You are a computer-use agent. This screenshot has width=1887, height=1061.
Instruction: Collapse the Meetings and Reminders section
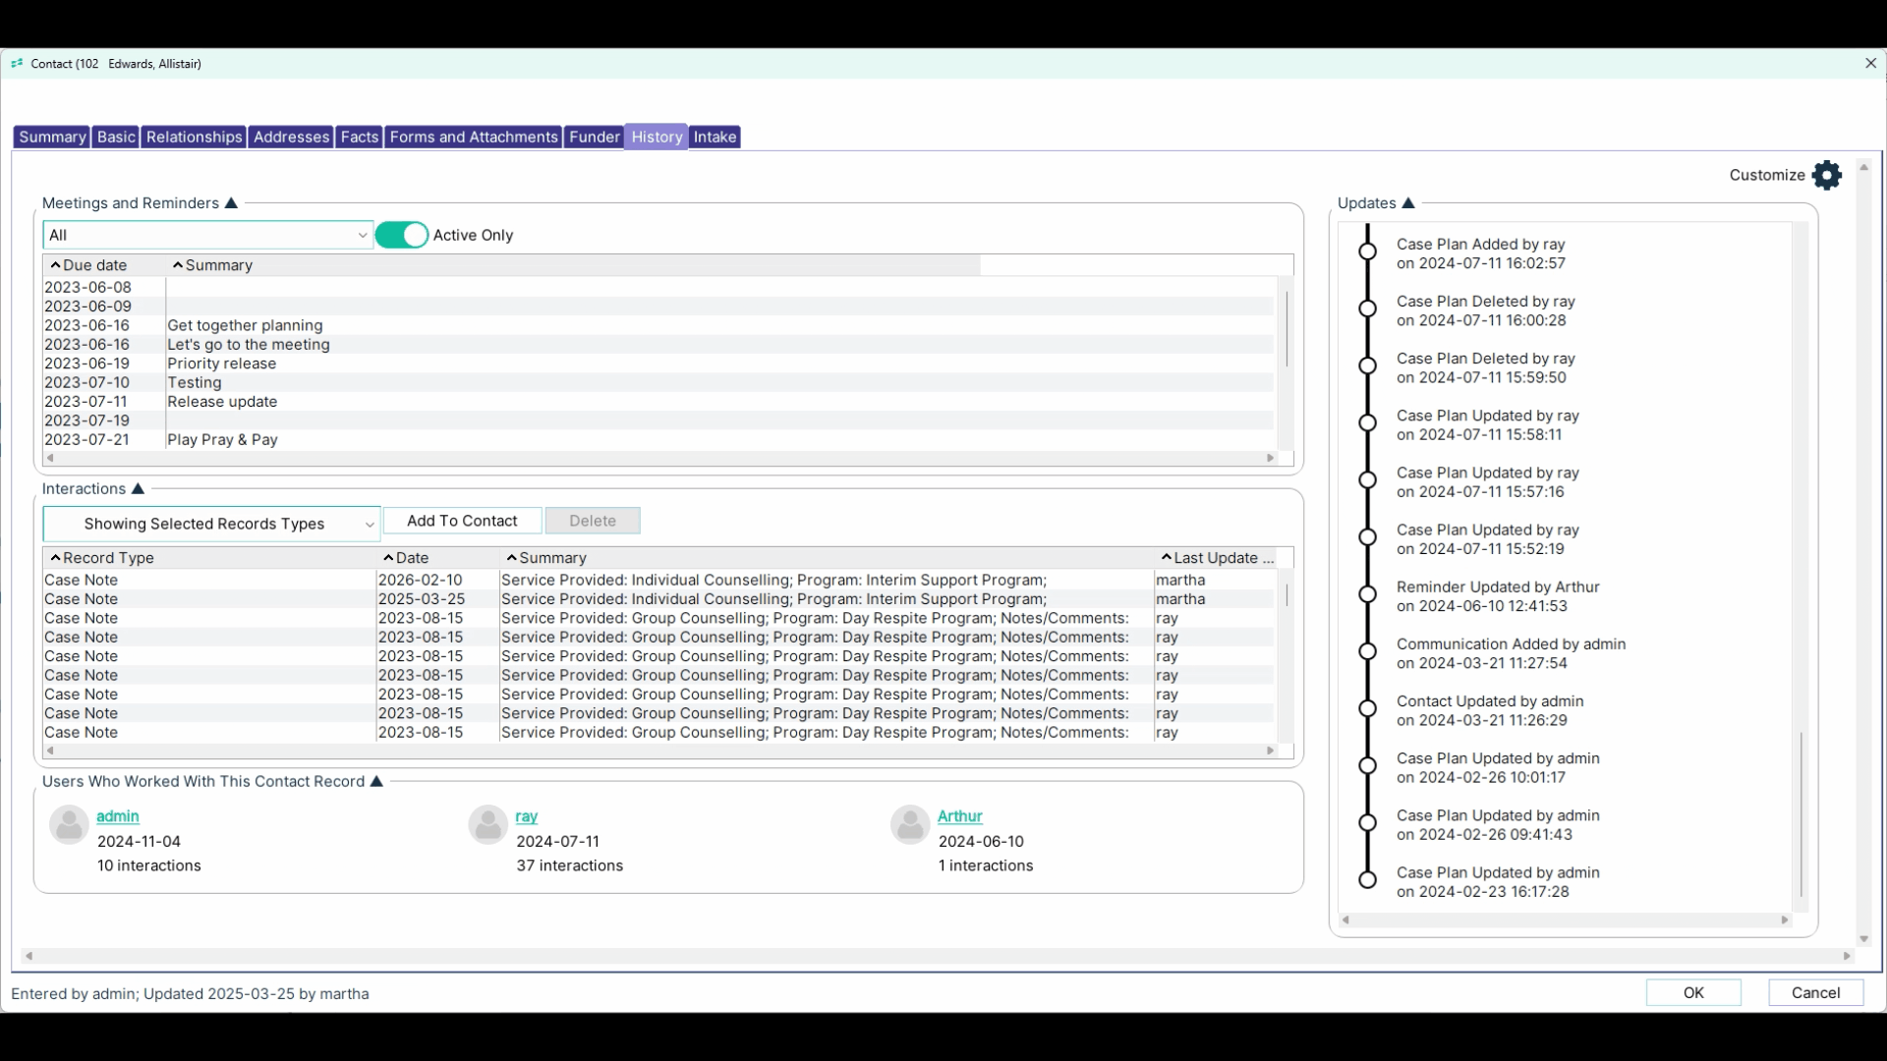pos(232,203)
